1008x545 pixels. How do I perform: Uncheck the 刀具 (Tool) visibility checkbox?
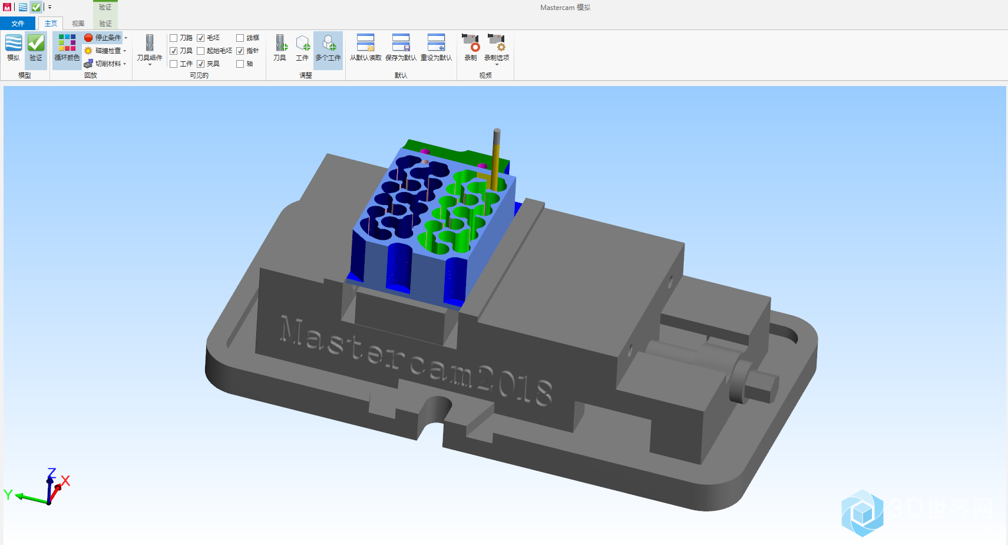pos(174,51)
